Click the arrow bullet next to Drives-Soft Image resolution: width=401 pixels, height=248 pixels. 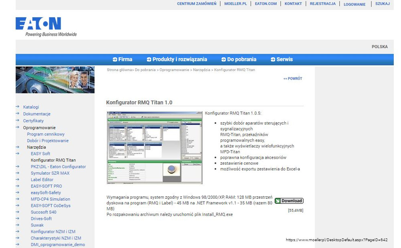17,218
